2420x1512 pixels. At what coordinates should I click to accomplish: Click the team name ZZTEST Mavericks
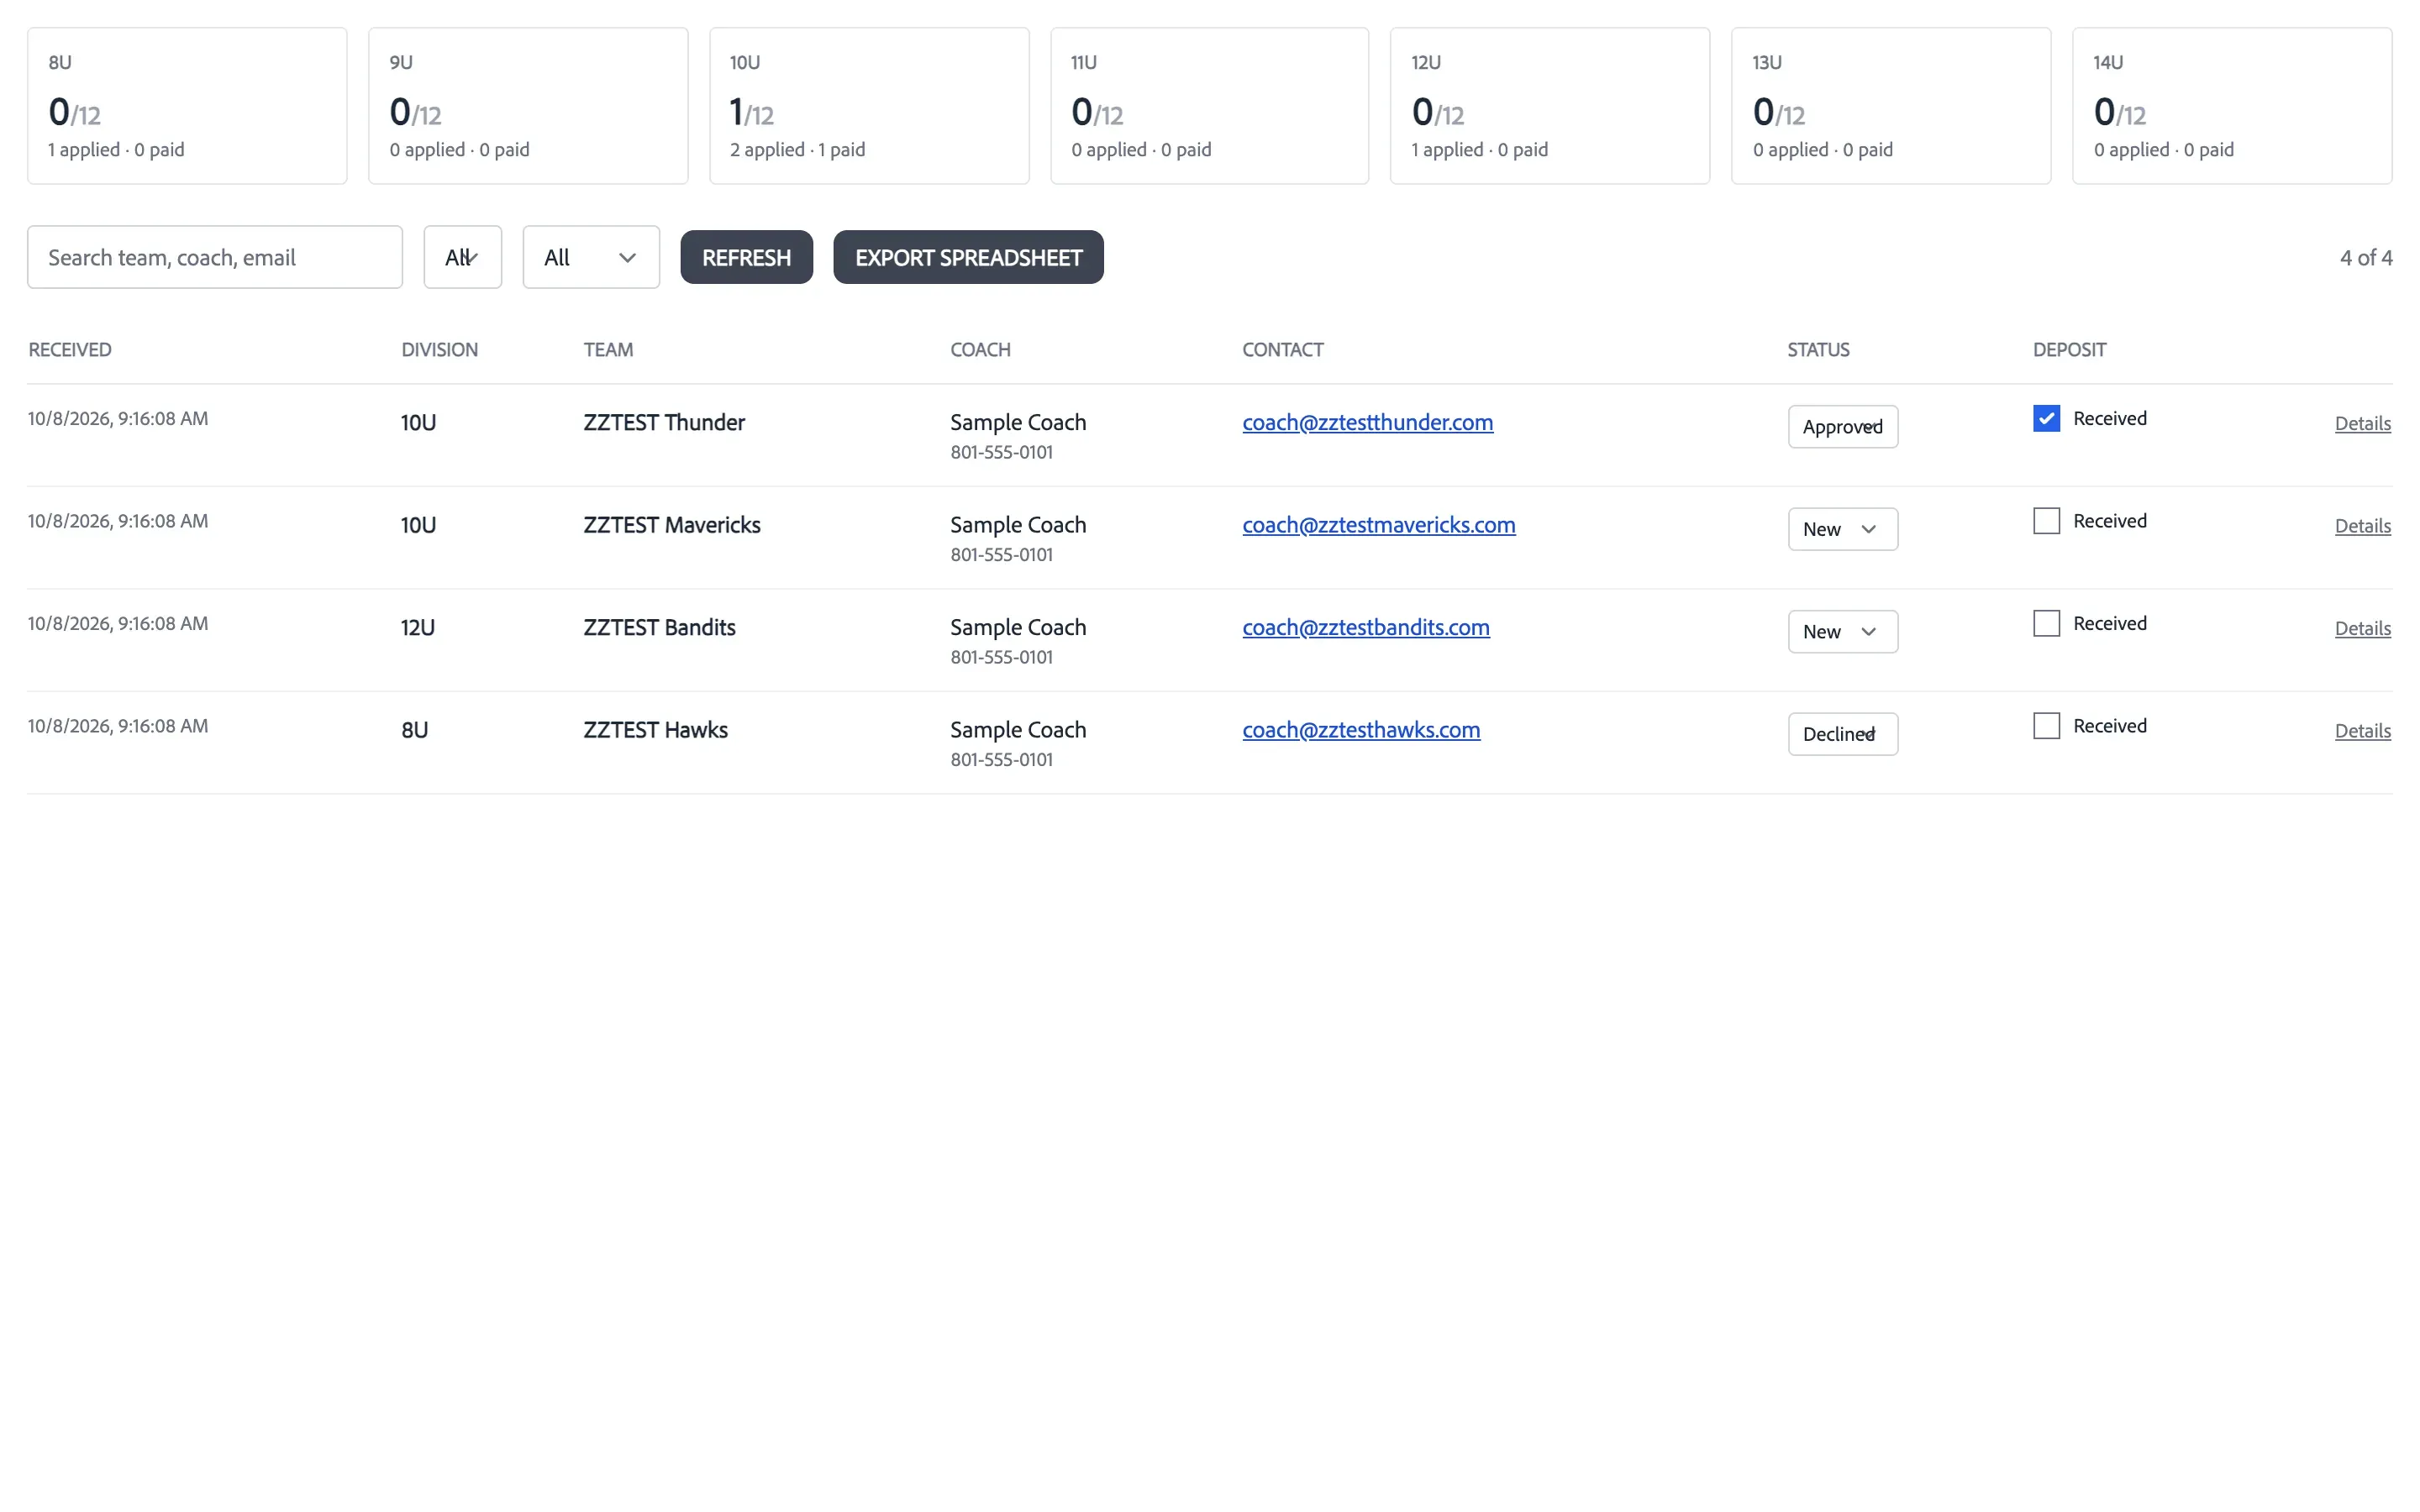672,525
